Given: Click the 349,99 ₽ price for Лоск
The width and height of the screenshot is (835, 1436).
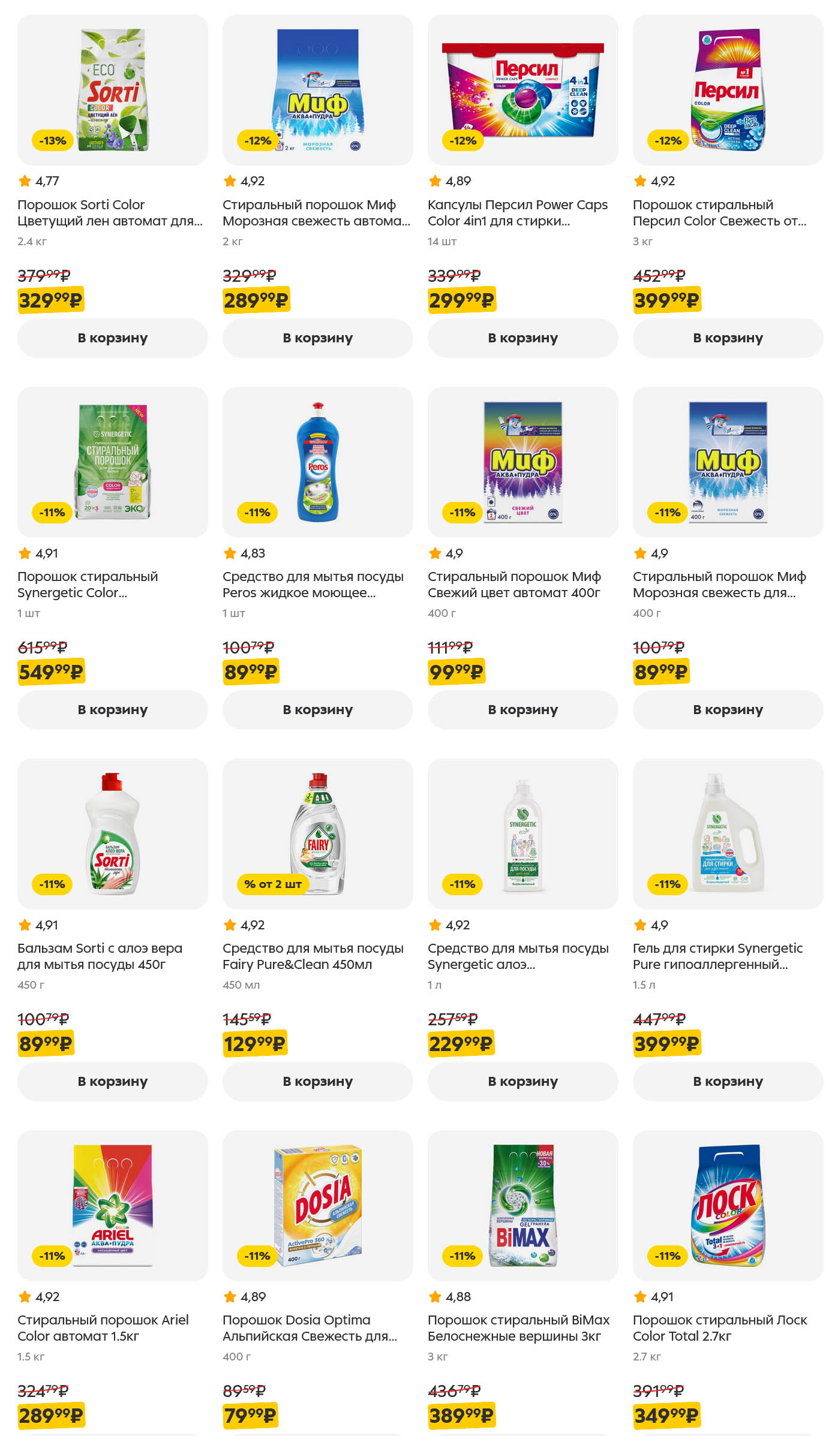Looking at the screenshot, I should click(666, 1416).
